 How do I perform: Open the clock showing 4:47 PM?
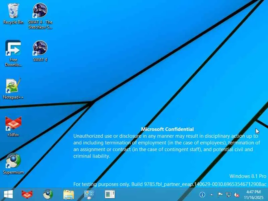(x=254, y=195)
